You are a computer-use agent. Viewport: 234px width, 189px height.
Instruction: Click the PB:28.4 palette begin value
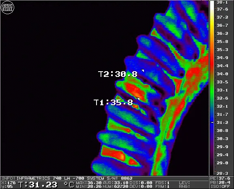pos(221,183)
